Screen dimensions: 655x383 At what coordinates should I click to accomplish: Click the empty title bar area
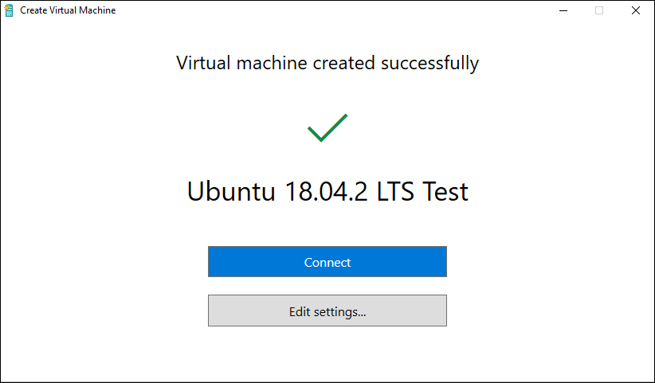pos(334,10)
